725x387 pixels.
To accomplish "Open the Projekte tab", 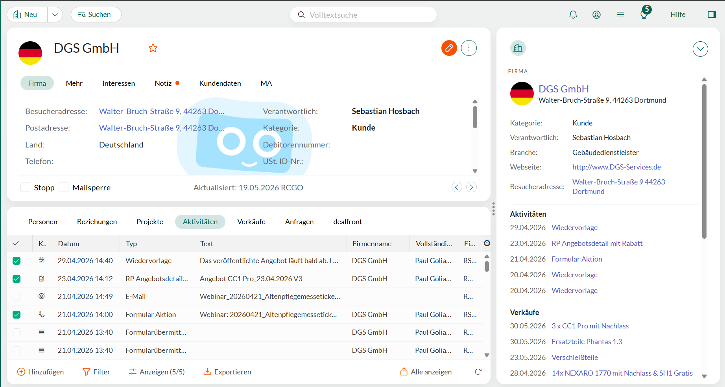I will click(150, 221).
